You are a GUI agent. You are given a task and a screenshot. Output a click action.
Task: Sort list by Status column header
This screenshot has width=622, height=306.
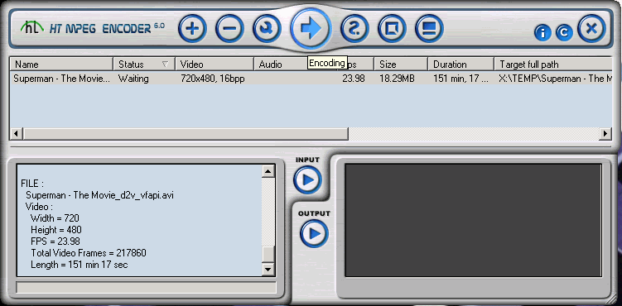coord(144,65)
